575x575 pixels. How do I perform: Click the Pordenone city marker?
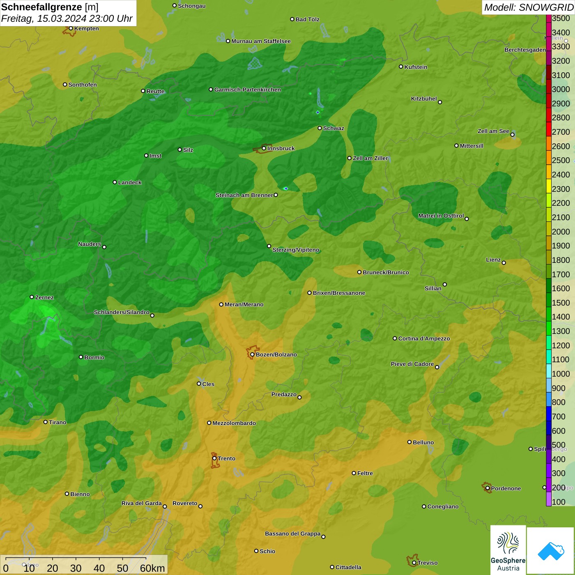pyautogui.click(x=488, y=488)
